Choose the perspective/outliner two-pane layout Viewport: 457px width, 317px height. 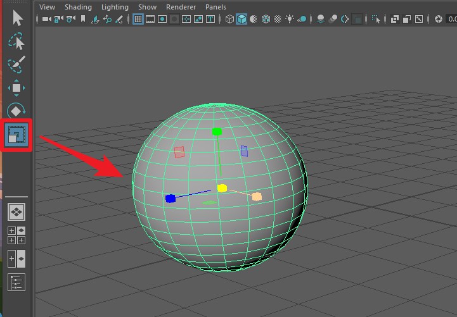pos(16,259)
